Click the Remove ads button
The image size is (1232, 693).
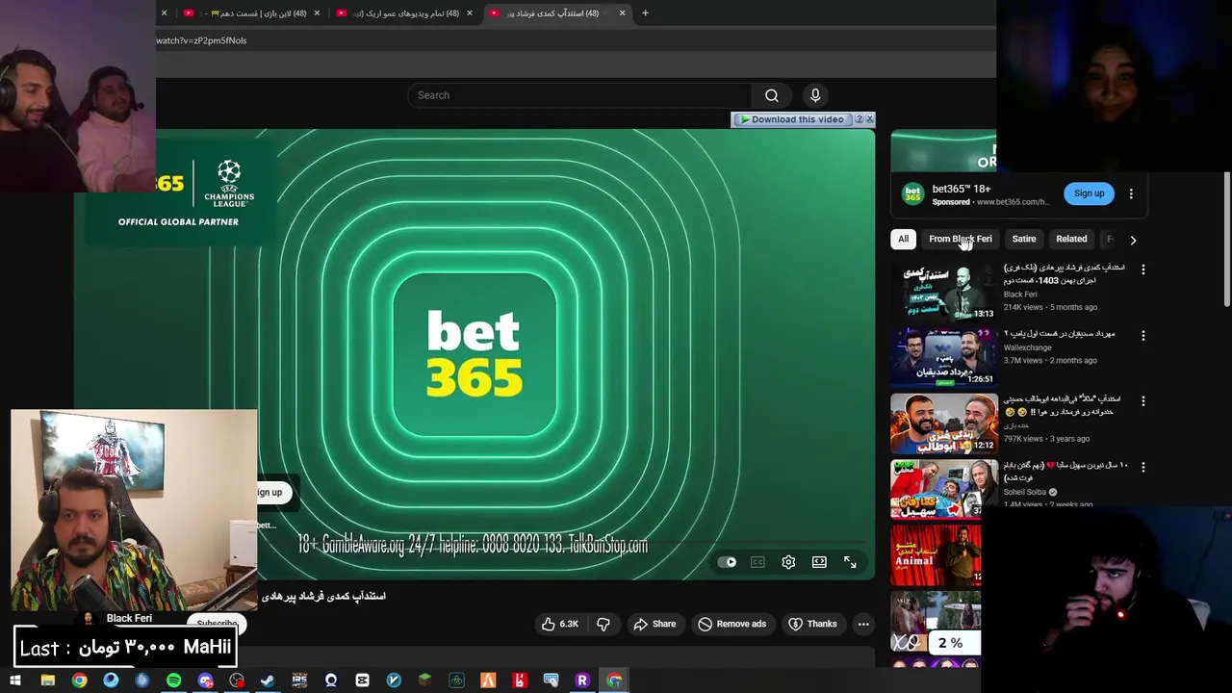(x=732, y=624)
